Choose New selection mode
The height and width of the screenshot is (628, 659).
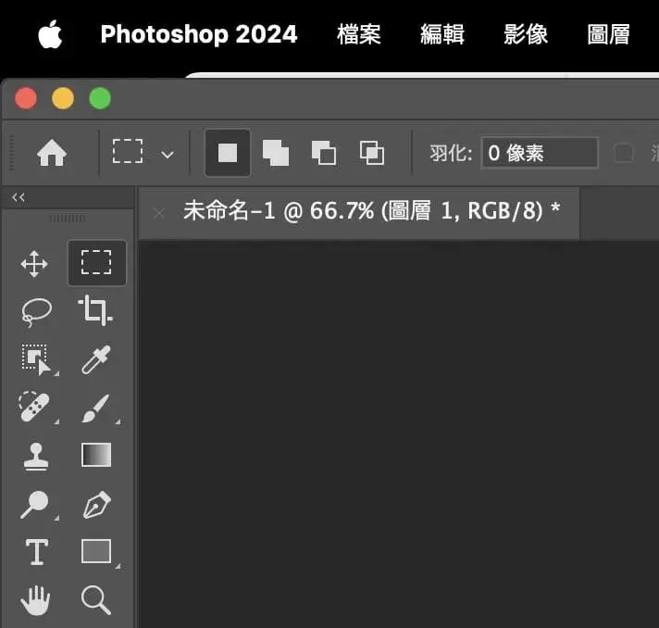point(228,153)
